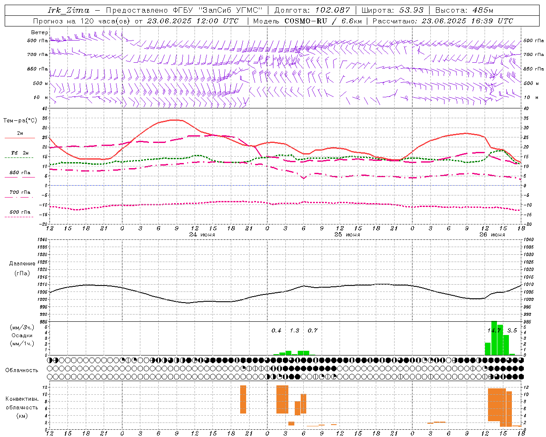Screen dimensions: 546x437
Task: Click the dash-dot line sample under "700 гПа" legend
Action: pos(19,197)
